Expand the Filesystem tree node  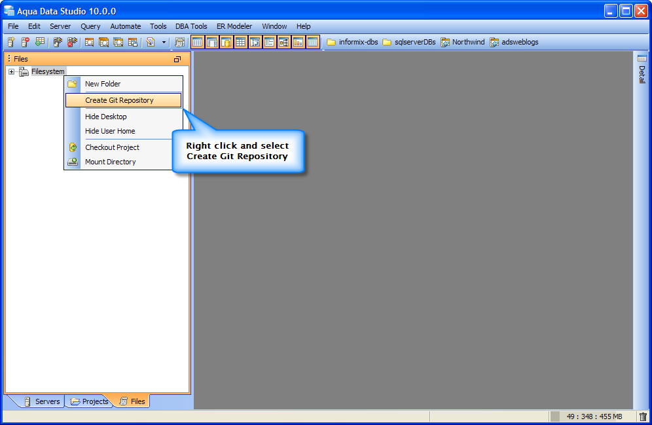click(x=11, y=71)
